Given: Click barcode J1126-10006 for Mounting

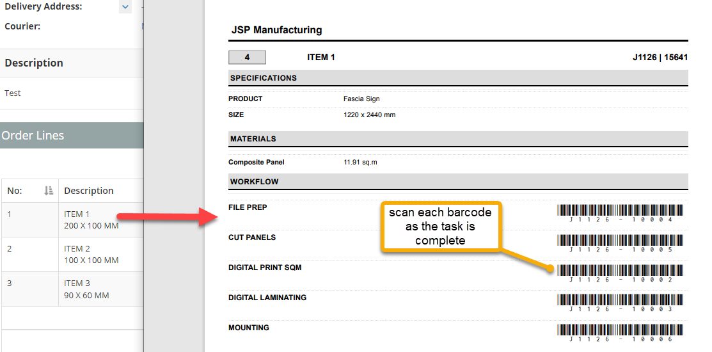Looking at the screenshot, I should 621,333.
